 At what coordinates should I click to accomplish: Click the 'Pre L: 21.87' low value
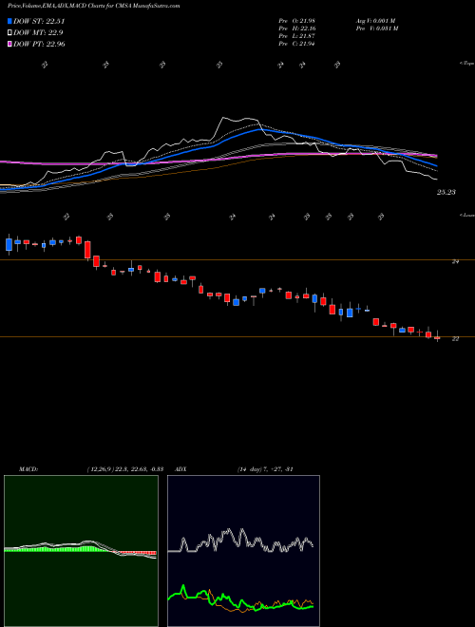tap(297, 36)
